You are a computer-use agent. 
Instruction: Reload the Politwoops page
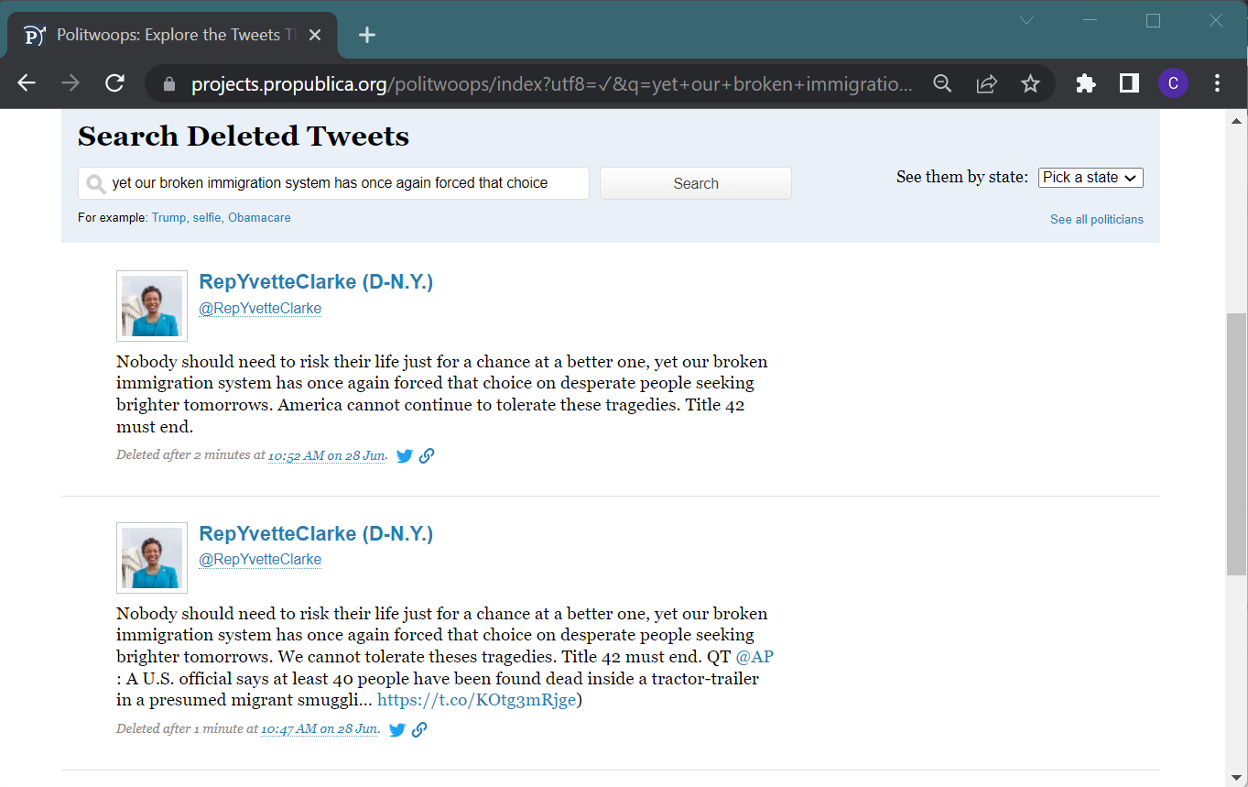(x=114, y=83)
